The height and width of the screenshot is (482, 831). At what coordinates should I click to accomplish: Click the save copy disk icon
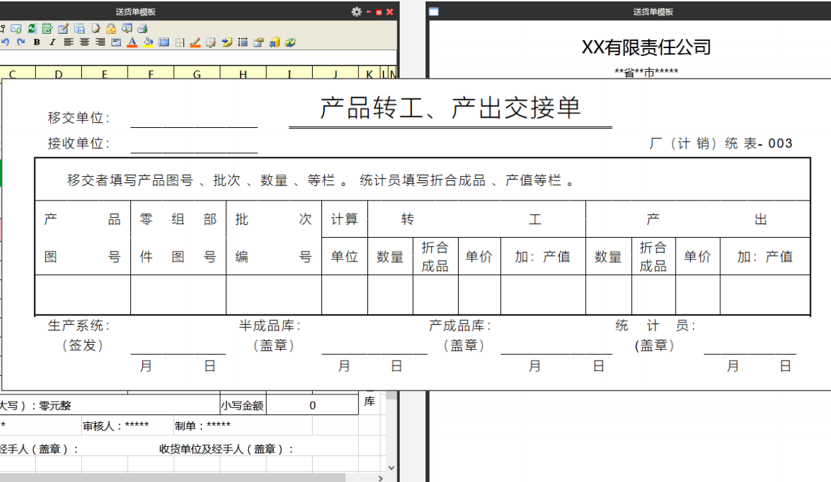point(80,29)
